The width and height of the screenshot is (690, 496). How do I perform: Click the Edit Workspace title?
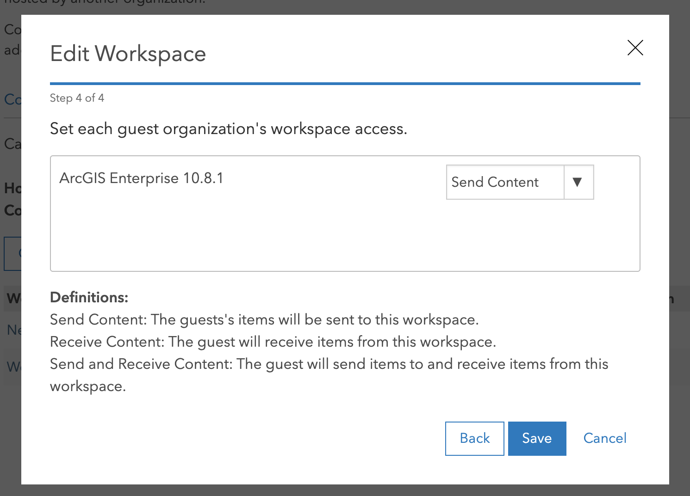click(x=128, y=54)
